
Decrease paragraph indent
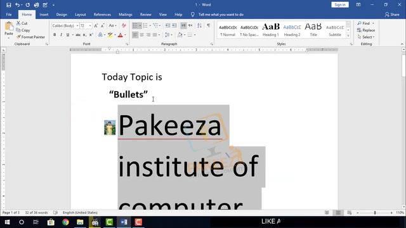pos(167,25)
